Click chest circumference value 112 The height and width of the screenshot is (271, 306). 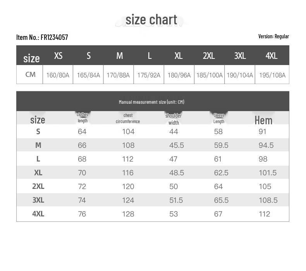128,159
